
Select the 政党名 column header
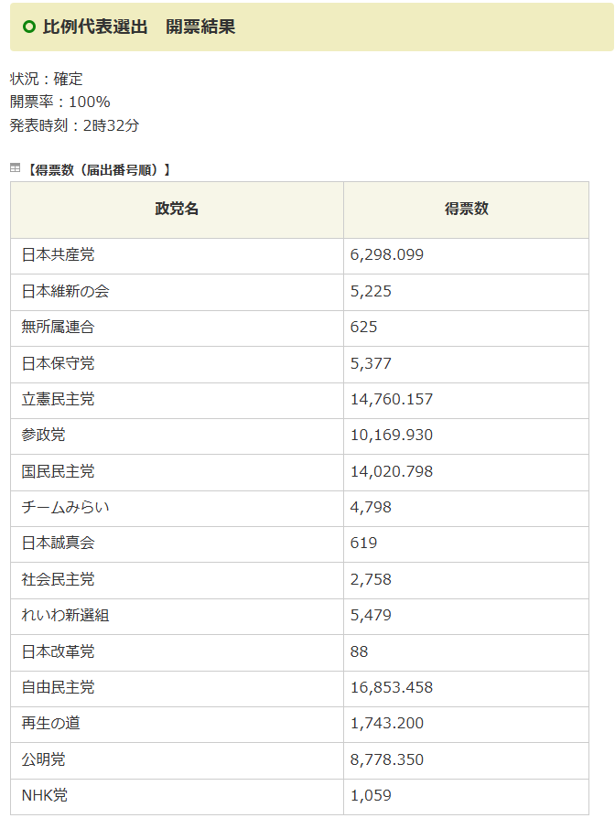click(x=177, y=210)
